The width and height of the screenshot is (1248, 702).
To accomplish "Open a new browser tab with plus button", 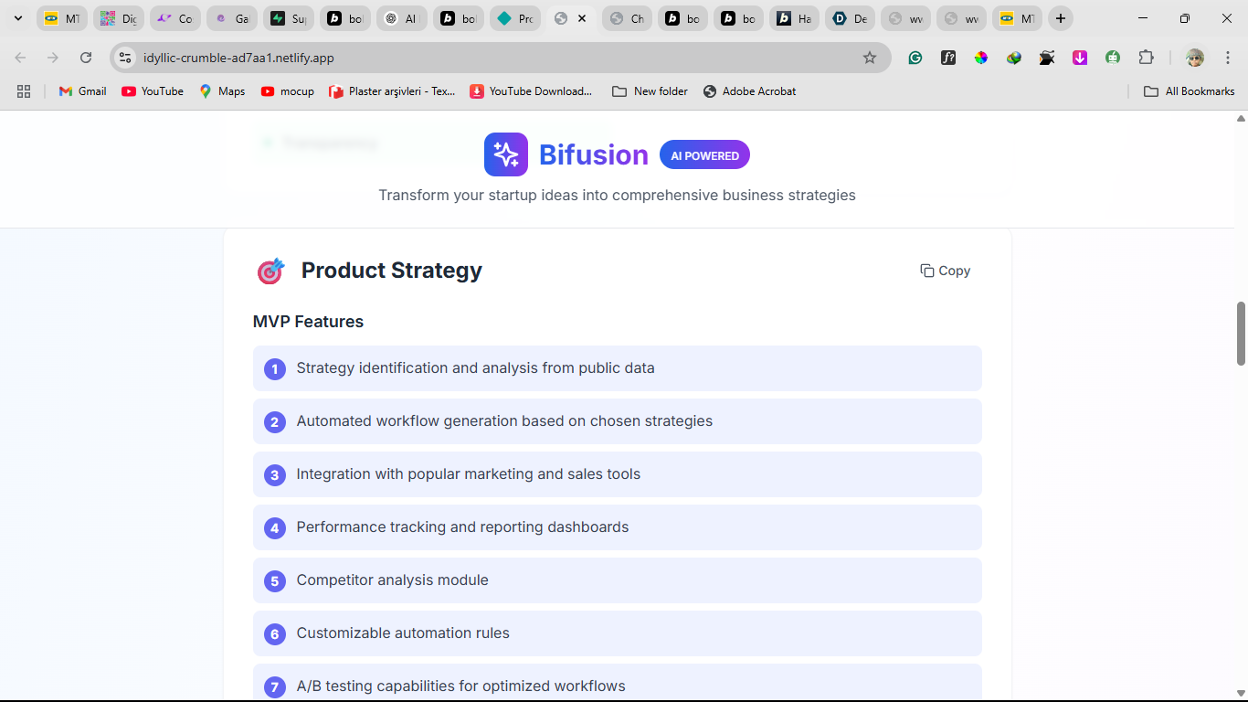I will (x=1060, y=18).
